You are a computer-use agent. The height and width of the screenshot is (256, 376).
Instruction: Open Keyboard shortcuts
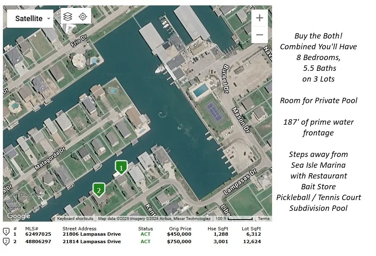tap(75, 219)
